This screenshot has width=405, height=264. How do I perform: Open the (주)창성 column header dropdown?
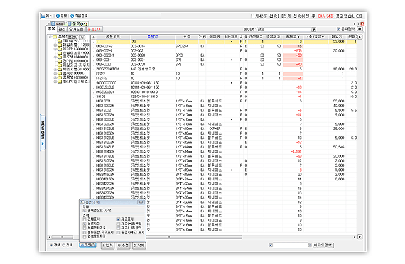coord(323,36)
